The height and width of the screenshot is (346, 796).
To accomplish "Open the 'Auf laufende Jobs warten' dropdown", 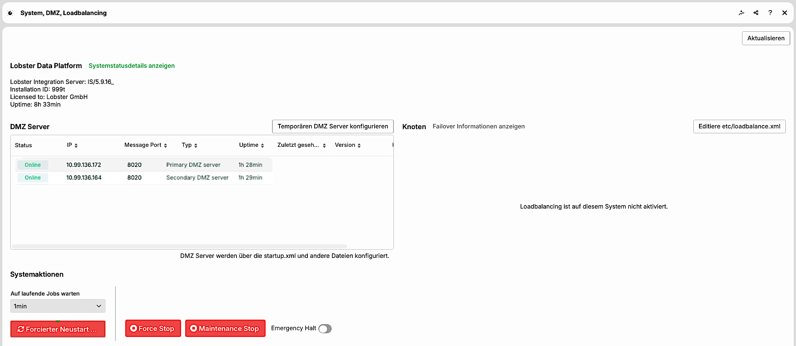I will [58, 306].
